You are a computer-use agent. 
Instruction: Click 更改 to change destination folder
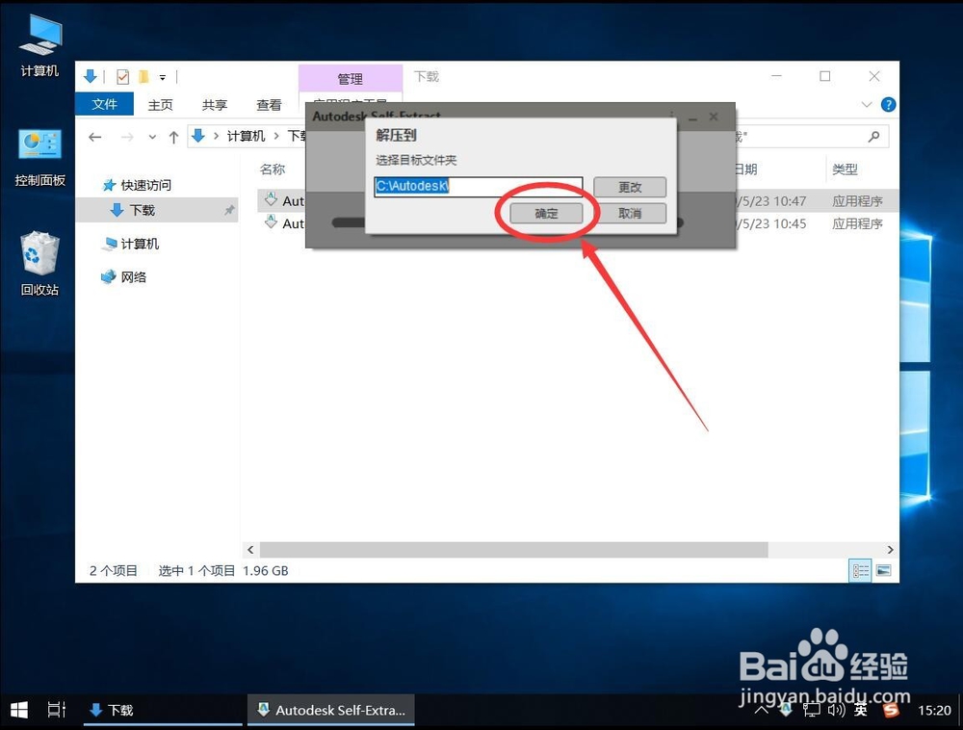tap(630, 187)
